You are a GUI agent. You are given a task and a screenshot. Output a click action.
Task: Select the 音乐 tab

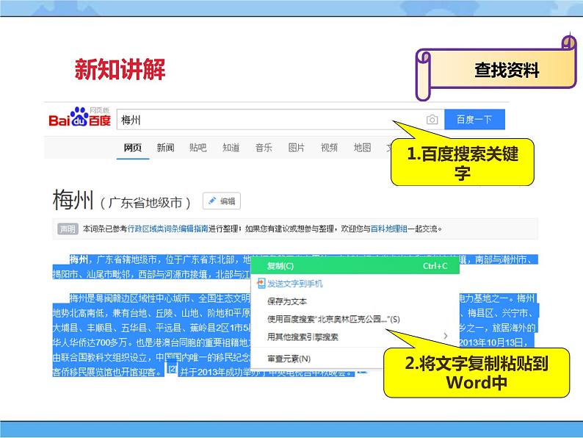pyautogui.click(x=264, y=148)
